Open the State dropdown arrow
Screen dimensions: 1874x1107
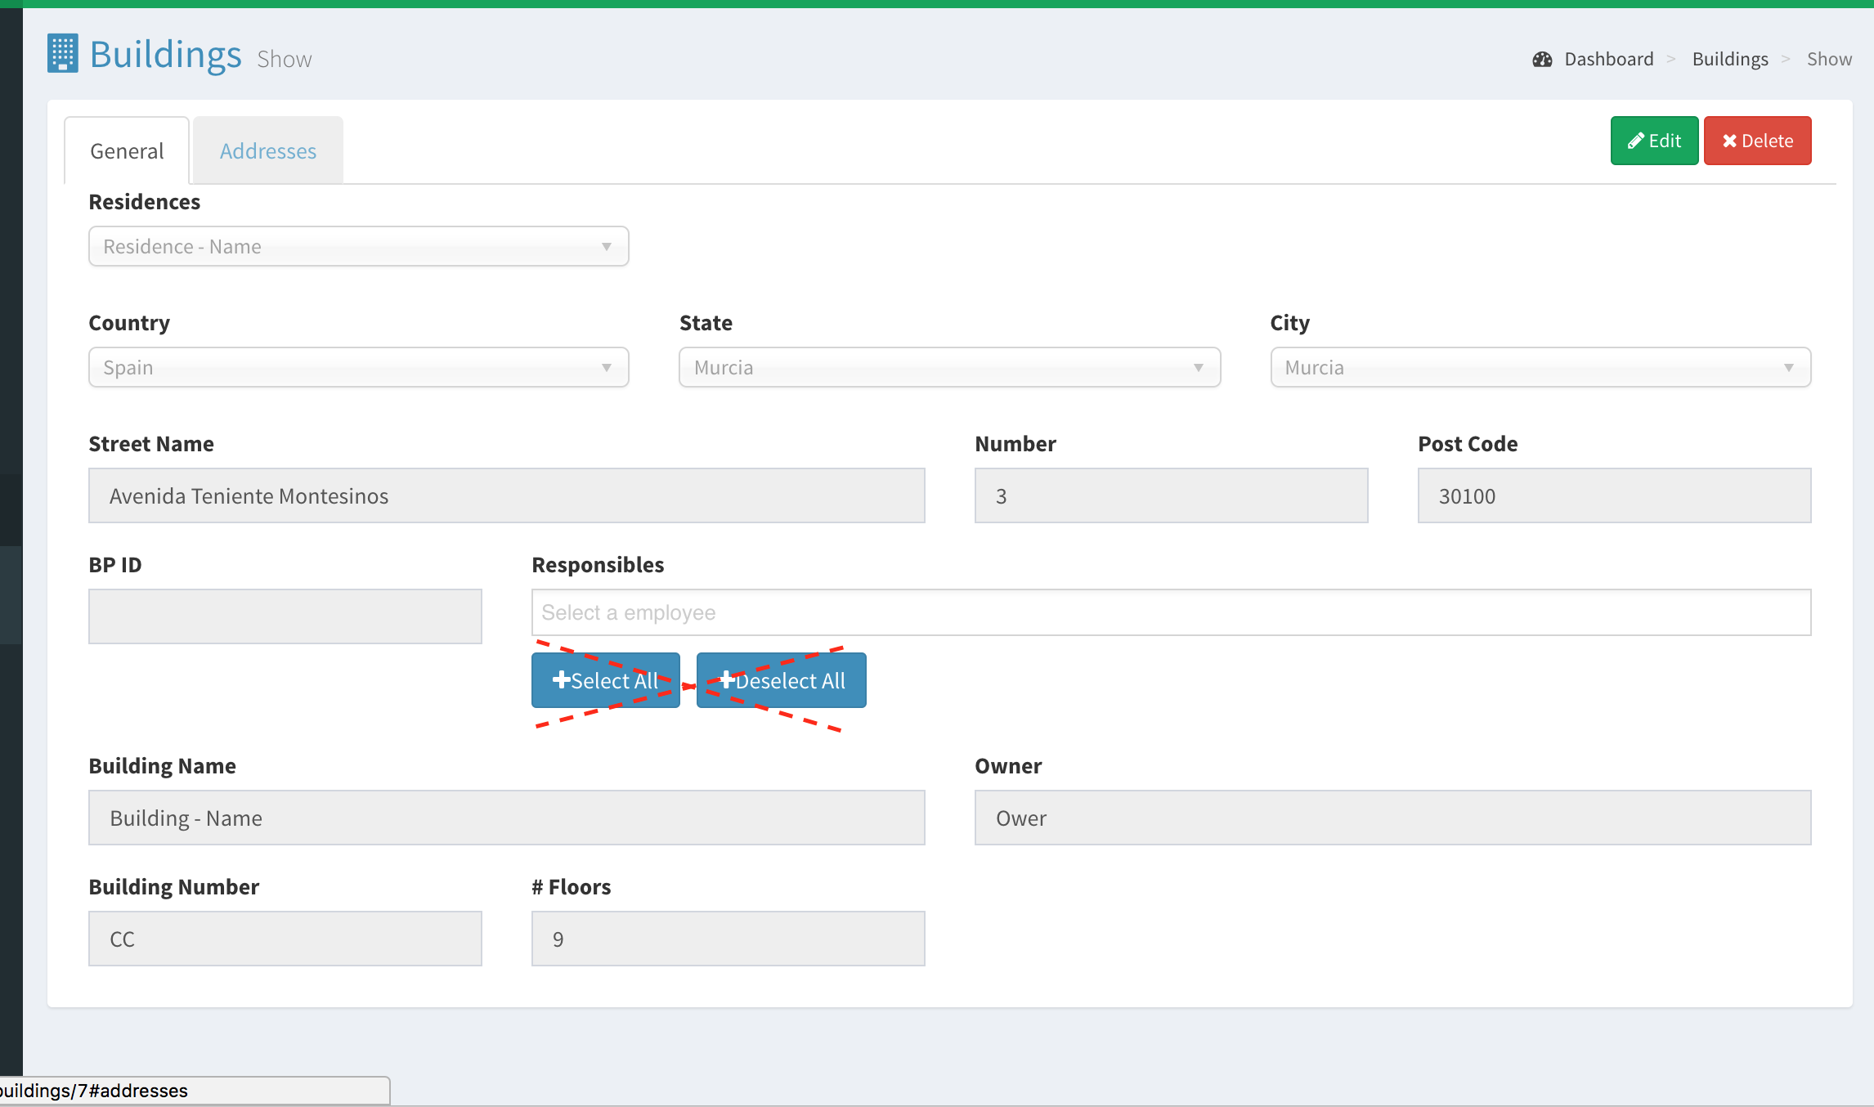click(x=1198, y=368)
